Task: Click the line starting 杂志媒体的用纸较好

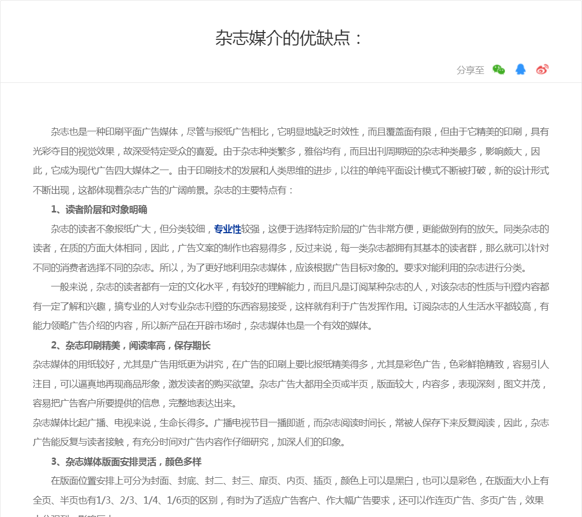Action: (x=291, y=365)
